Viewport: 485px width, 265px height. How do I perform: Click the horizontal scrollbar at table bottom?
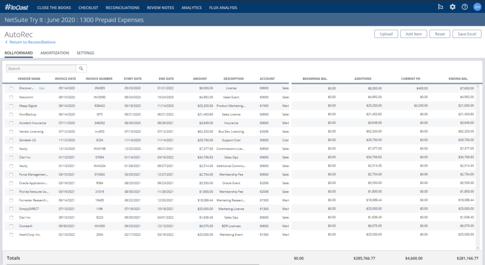(x=133, y=265)
